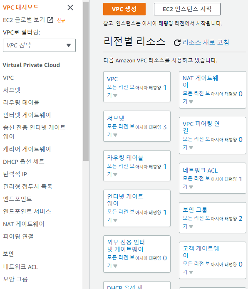Click the 보안 그룹 resource card title
The height and width of the screenshot is (289, 248).
(195, 210)
